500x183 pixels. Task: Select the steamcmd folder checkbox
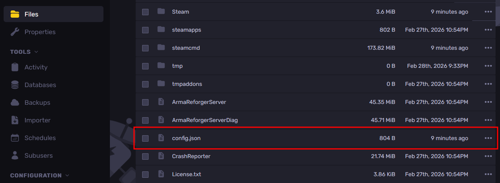(x=145, y=48)
